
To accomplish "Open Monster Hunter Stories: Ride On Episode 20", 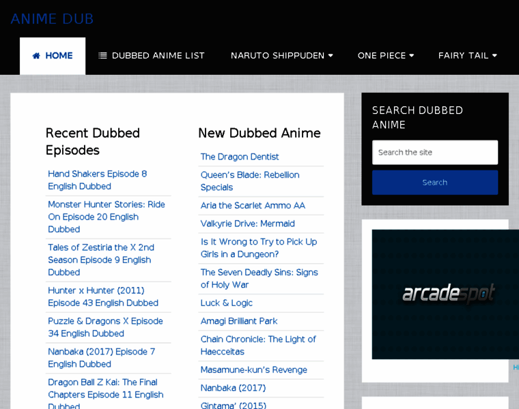I will 107,217.
